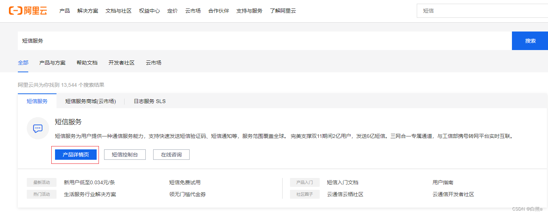Click the 社区圈子 label
548x215 pixels.
coord(304,194)
